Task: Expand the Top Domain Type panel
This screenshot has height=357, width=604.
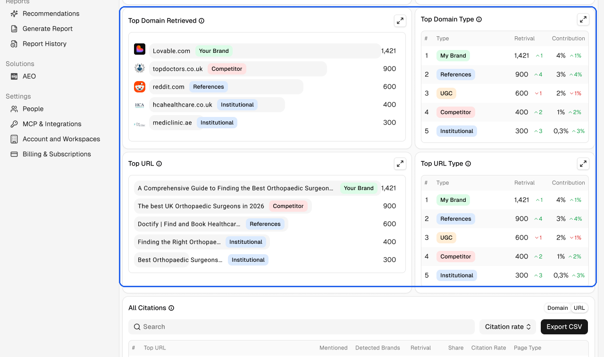Action: (583, 19)
